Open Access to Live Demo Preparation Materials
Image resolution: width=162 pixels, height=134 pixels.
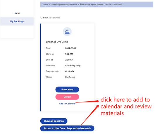pyautogui.click(x=67, y=128)
